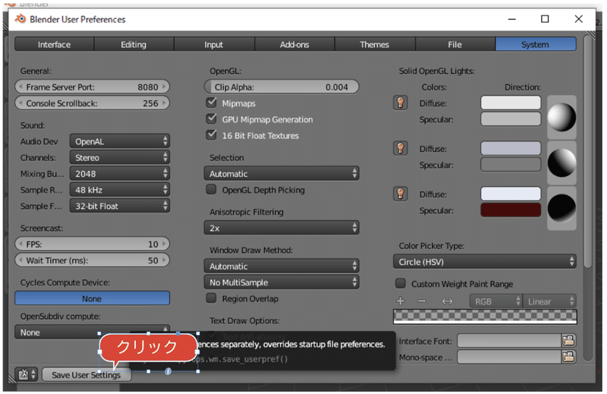
Task: Click the Mono-space font path field
Action: click(x=509, y=357)
